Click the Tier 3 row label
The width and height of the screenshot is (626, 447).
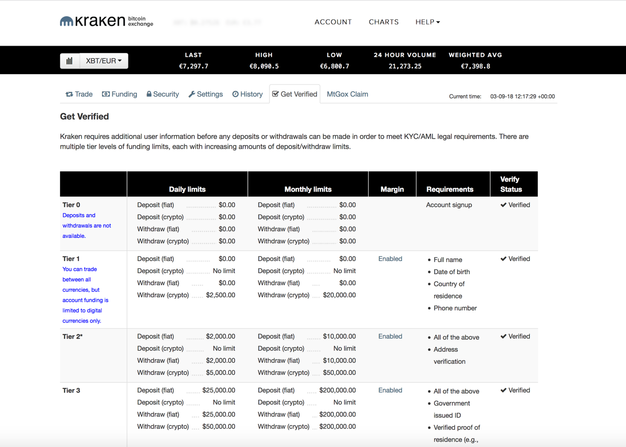[71, 391]
